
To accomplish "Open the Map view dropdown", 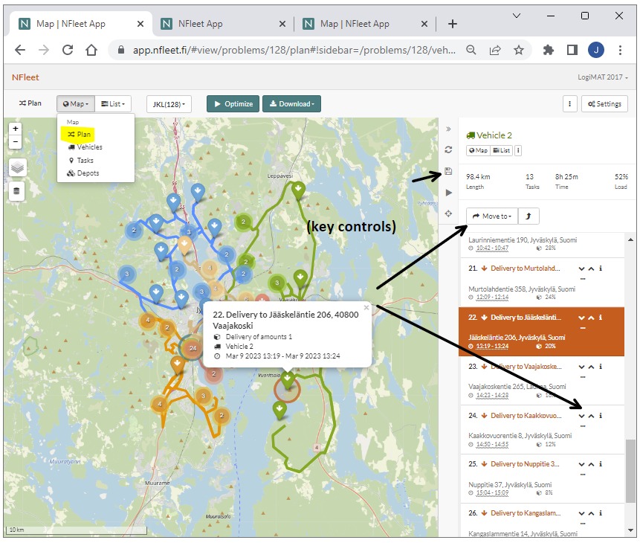I will (x=76, y=104).
